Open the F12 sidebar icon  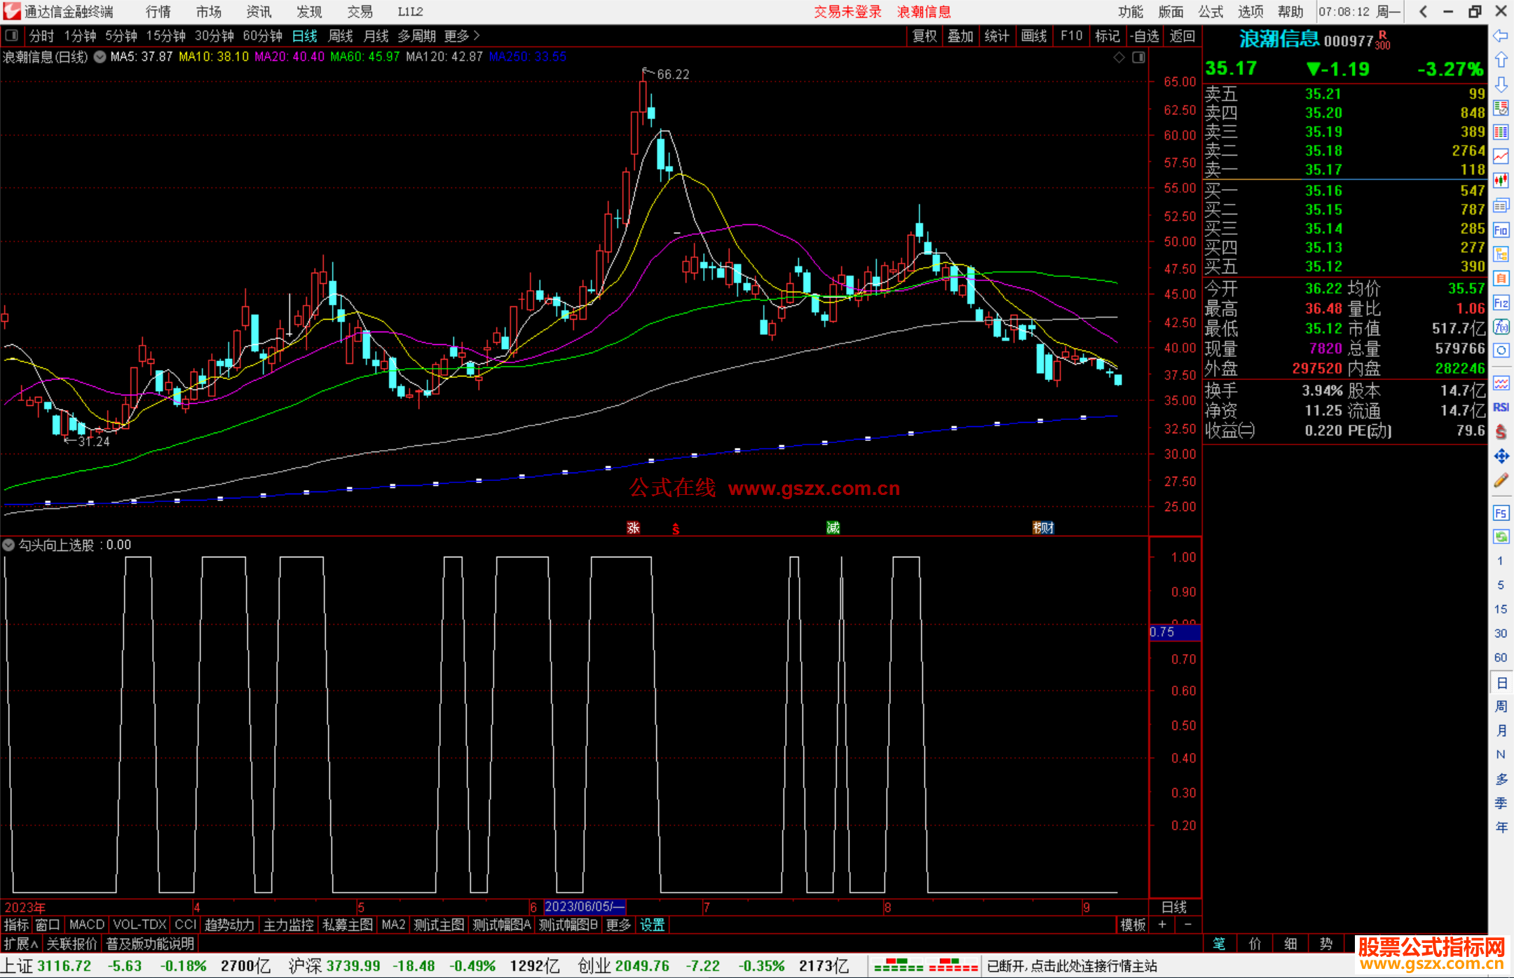coord(1501,303)
